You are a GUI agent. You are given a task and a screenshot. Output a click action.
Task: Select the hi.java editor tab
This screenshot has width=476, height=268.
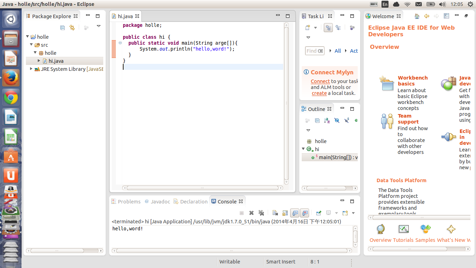125,16
